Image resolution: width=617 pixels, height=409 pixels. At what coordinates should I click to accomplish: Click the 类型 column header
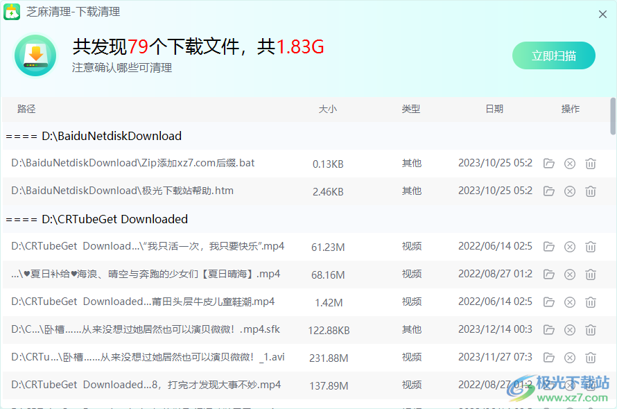(411, 109)
